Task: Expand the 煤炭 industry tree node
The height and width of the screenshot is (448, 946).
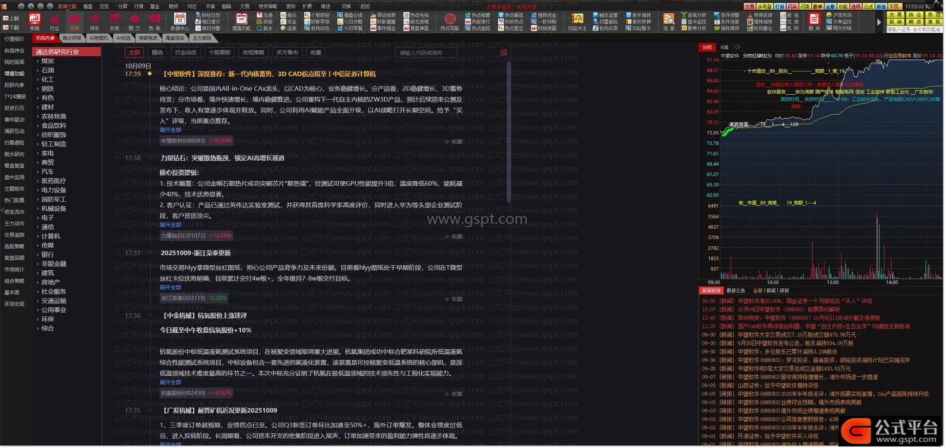Action: point(38,61)
